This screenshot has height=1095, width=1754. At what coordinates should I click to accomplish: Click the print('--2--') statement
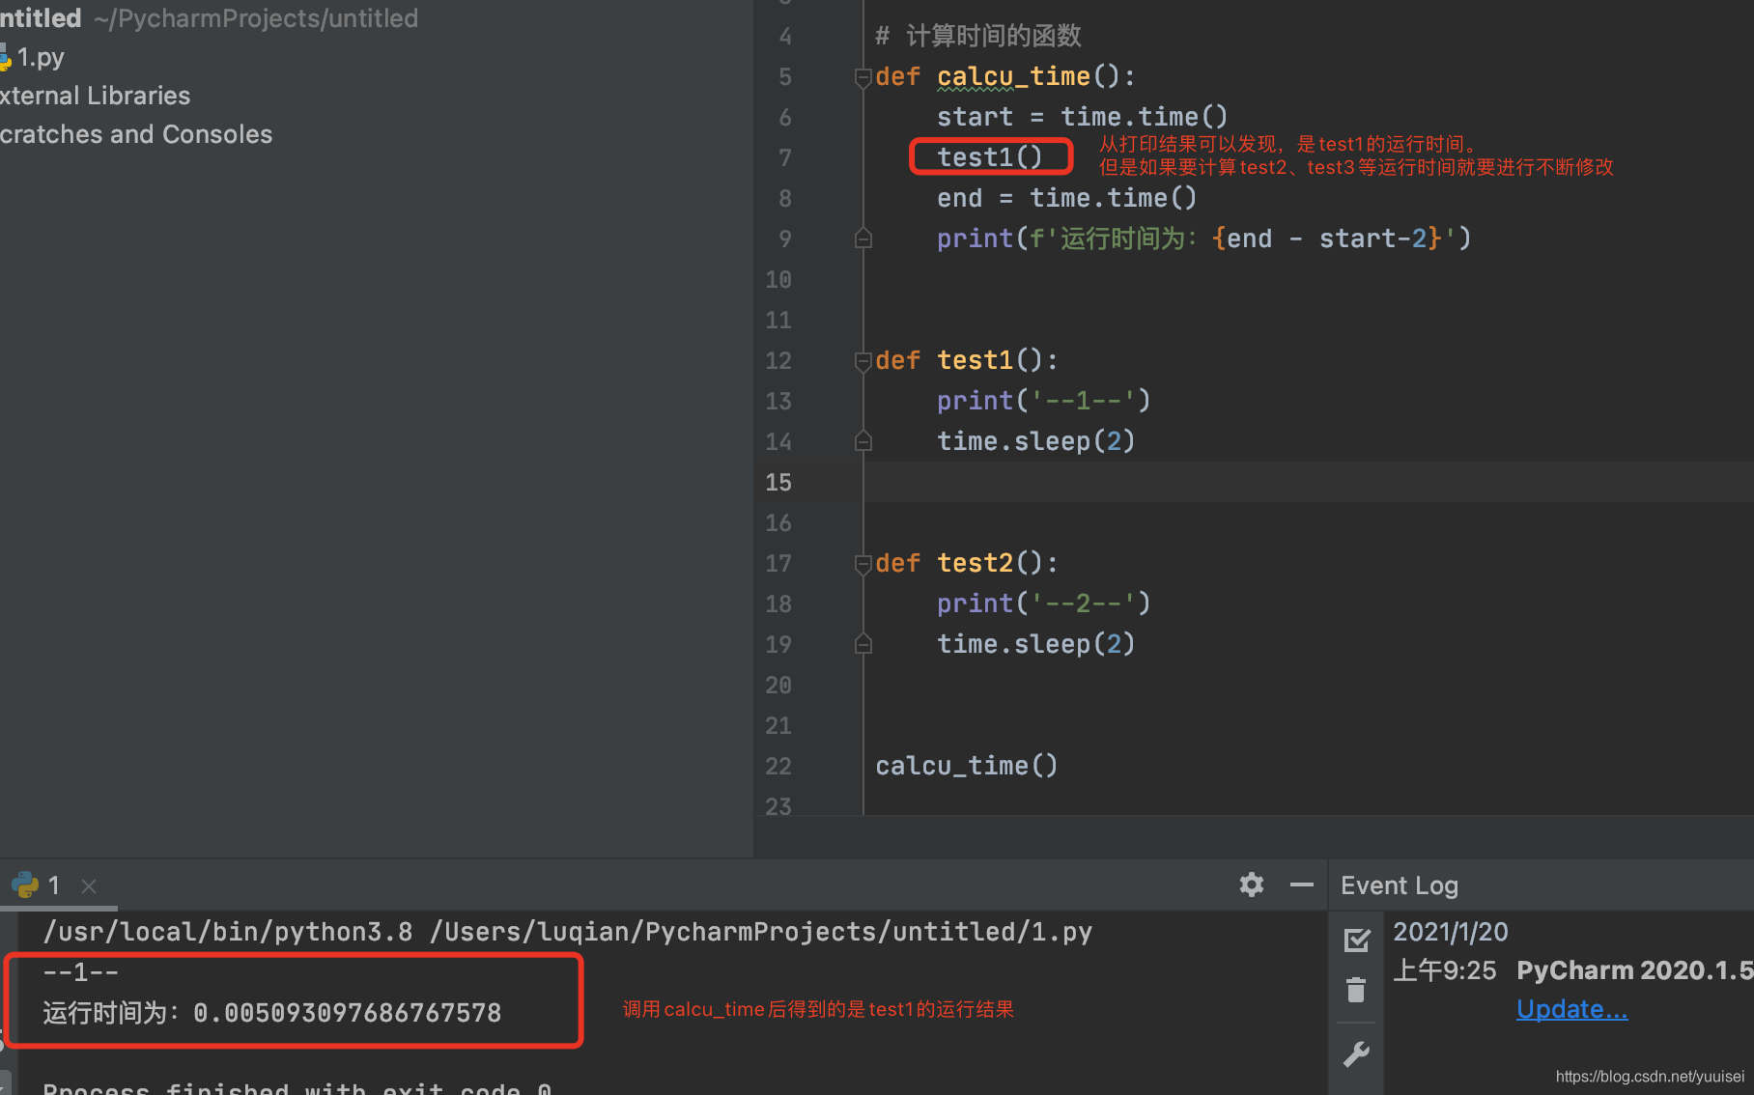1044,604
